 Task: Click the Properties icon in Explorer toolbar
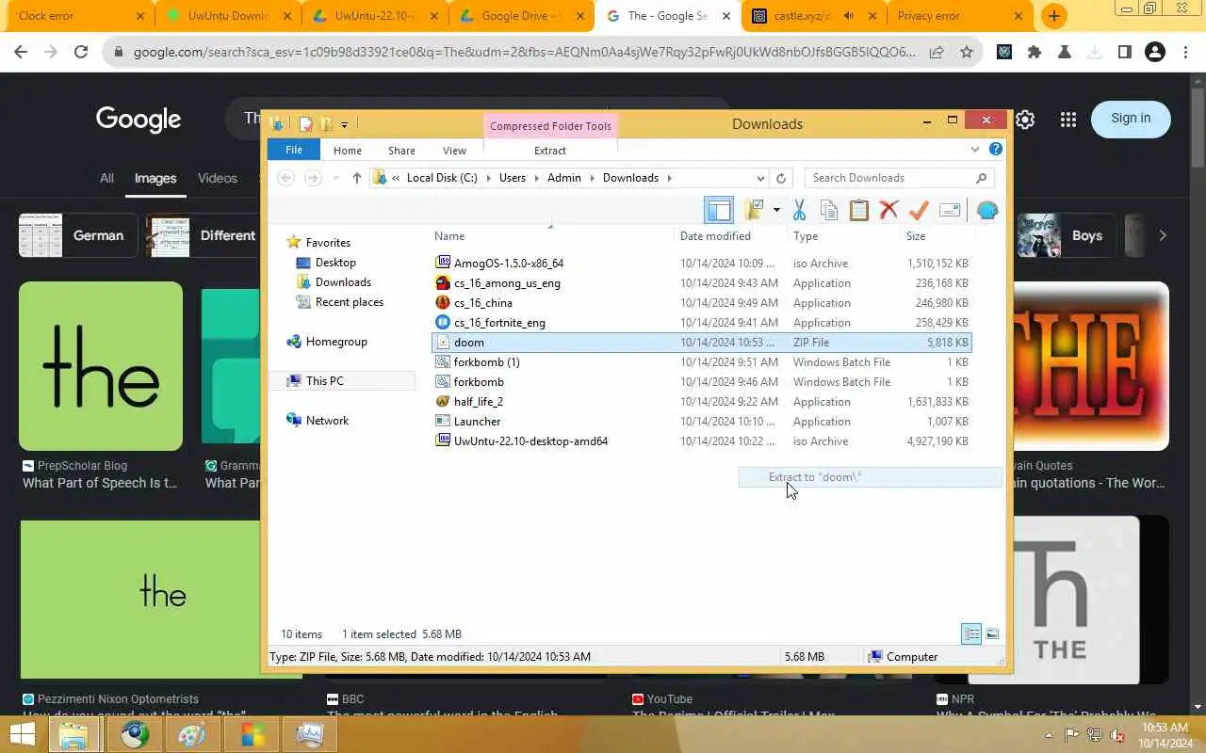tap(950, 210)
